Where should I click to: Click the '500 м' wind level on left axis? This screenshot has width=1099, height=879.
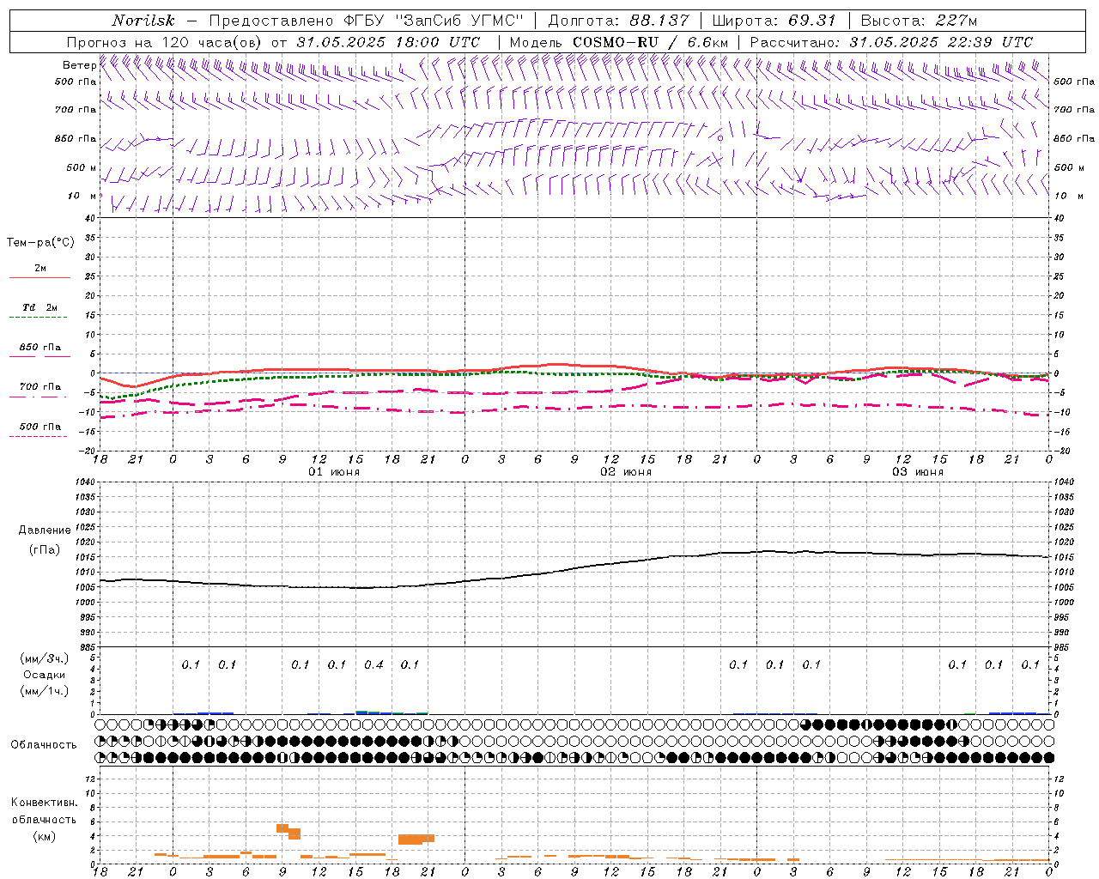[82, 167]
